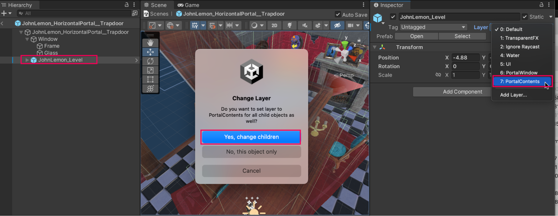Click No, this object only button
Image resolution: width=558 pixels, height=216 pixels.
tap(251, 152)
